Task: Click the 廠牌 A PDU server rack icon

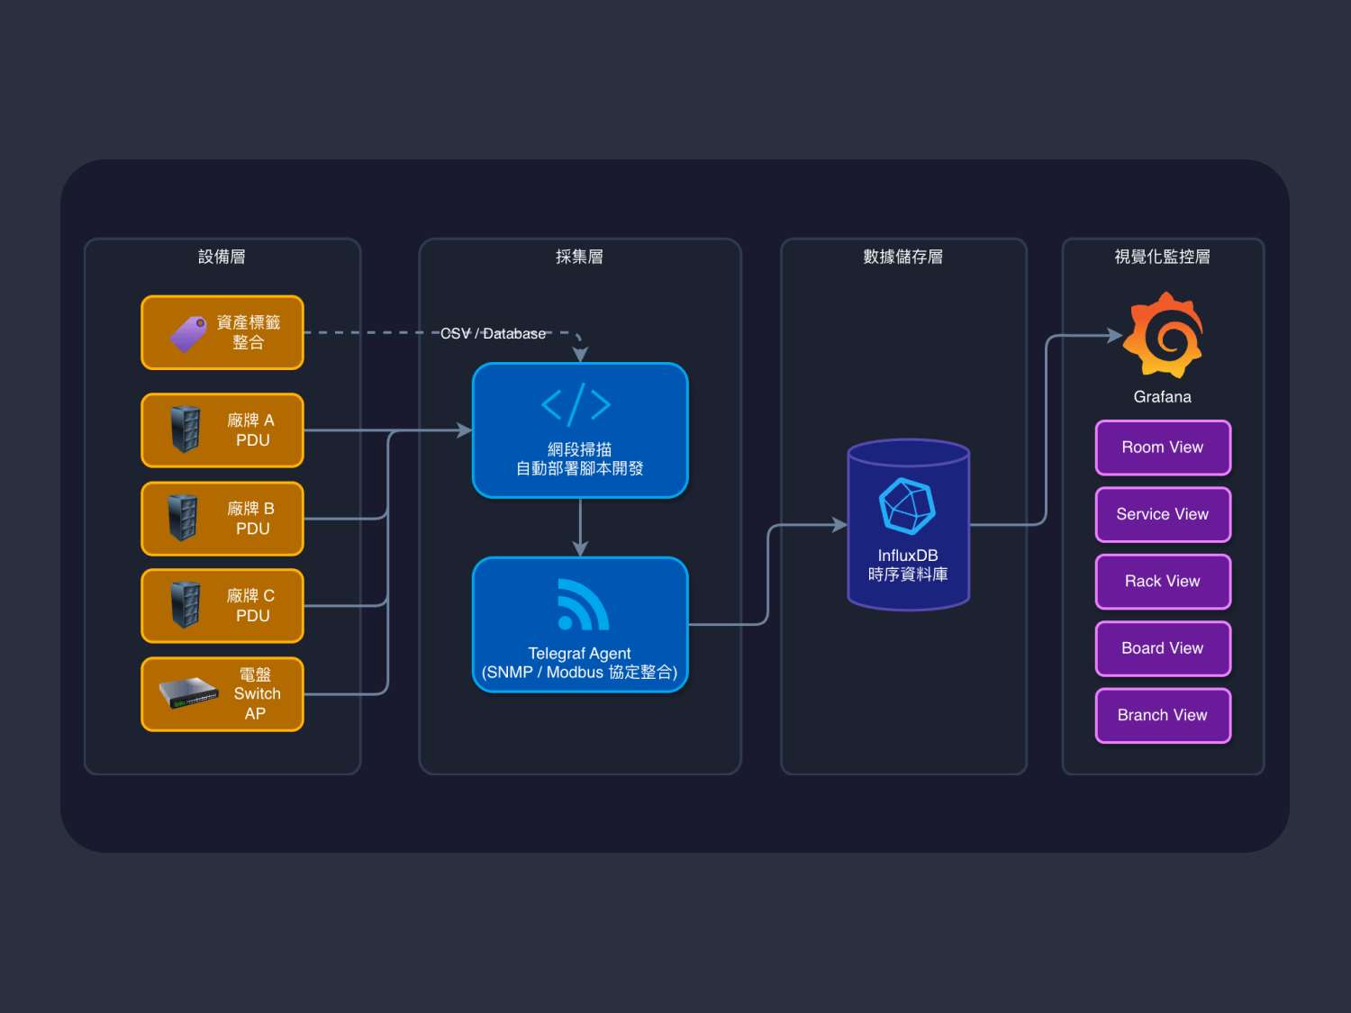Action: point(186,430)
